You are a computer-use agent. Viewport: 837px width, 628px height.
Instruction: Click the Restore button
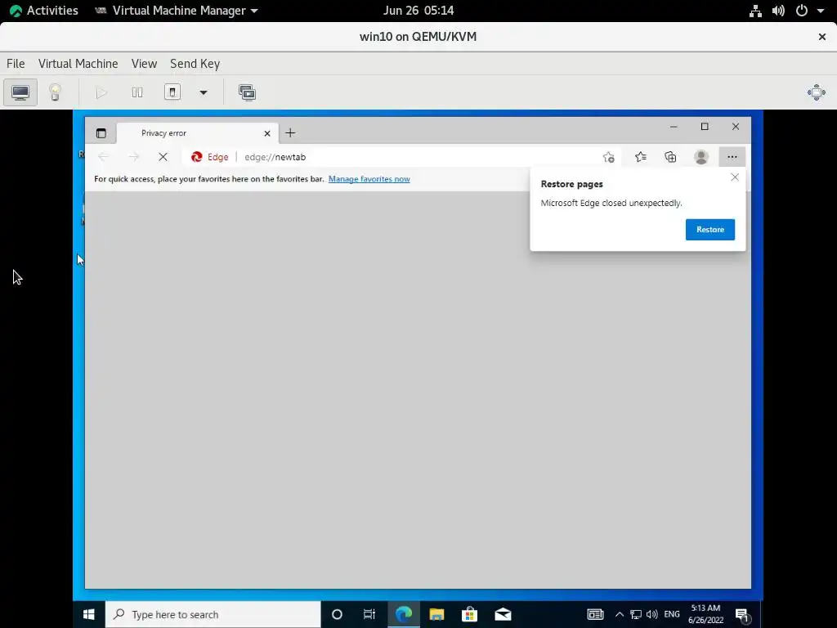710,230
